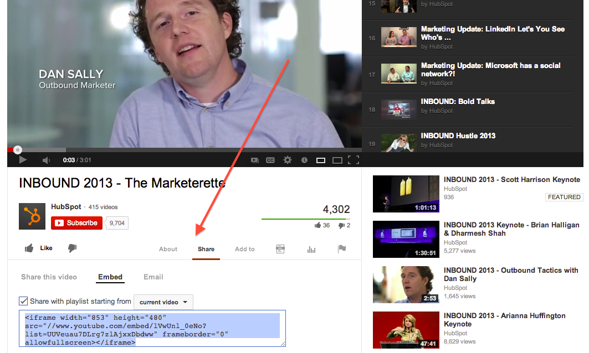
Task: Toggle Like on the video
Action: click(38, 248)
